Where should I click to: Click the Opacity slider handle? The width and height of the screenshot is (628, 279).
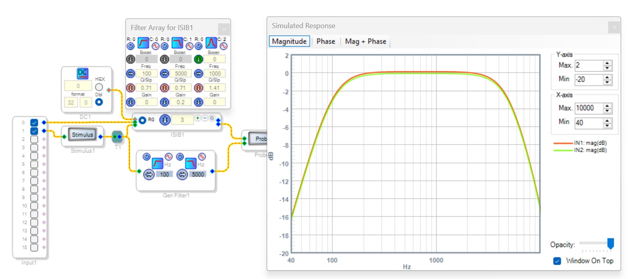click(611, 244)
